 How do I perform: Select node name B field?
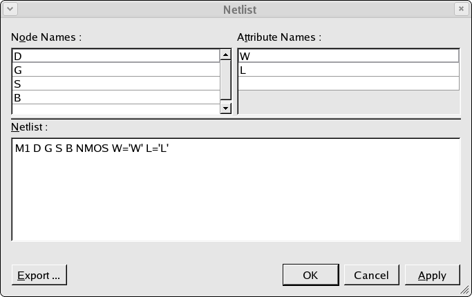coord(116,97)
